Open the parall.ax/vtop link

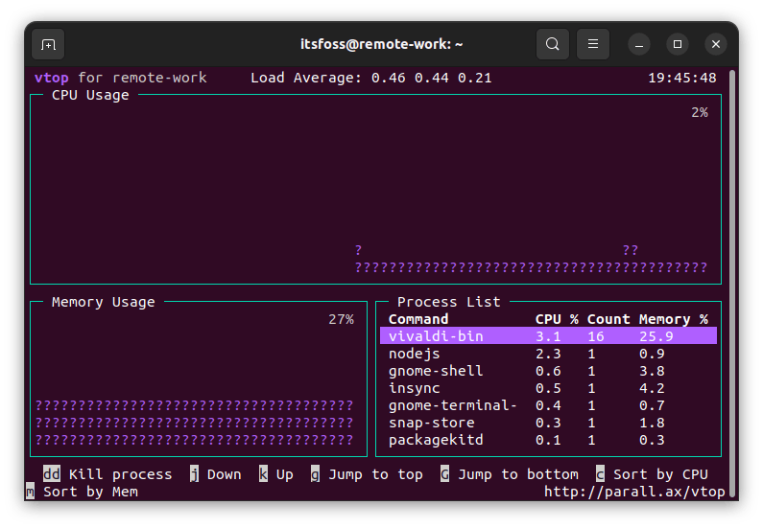(x=634, y=492)
